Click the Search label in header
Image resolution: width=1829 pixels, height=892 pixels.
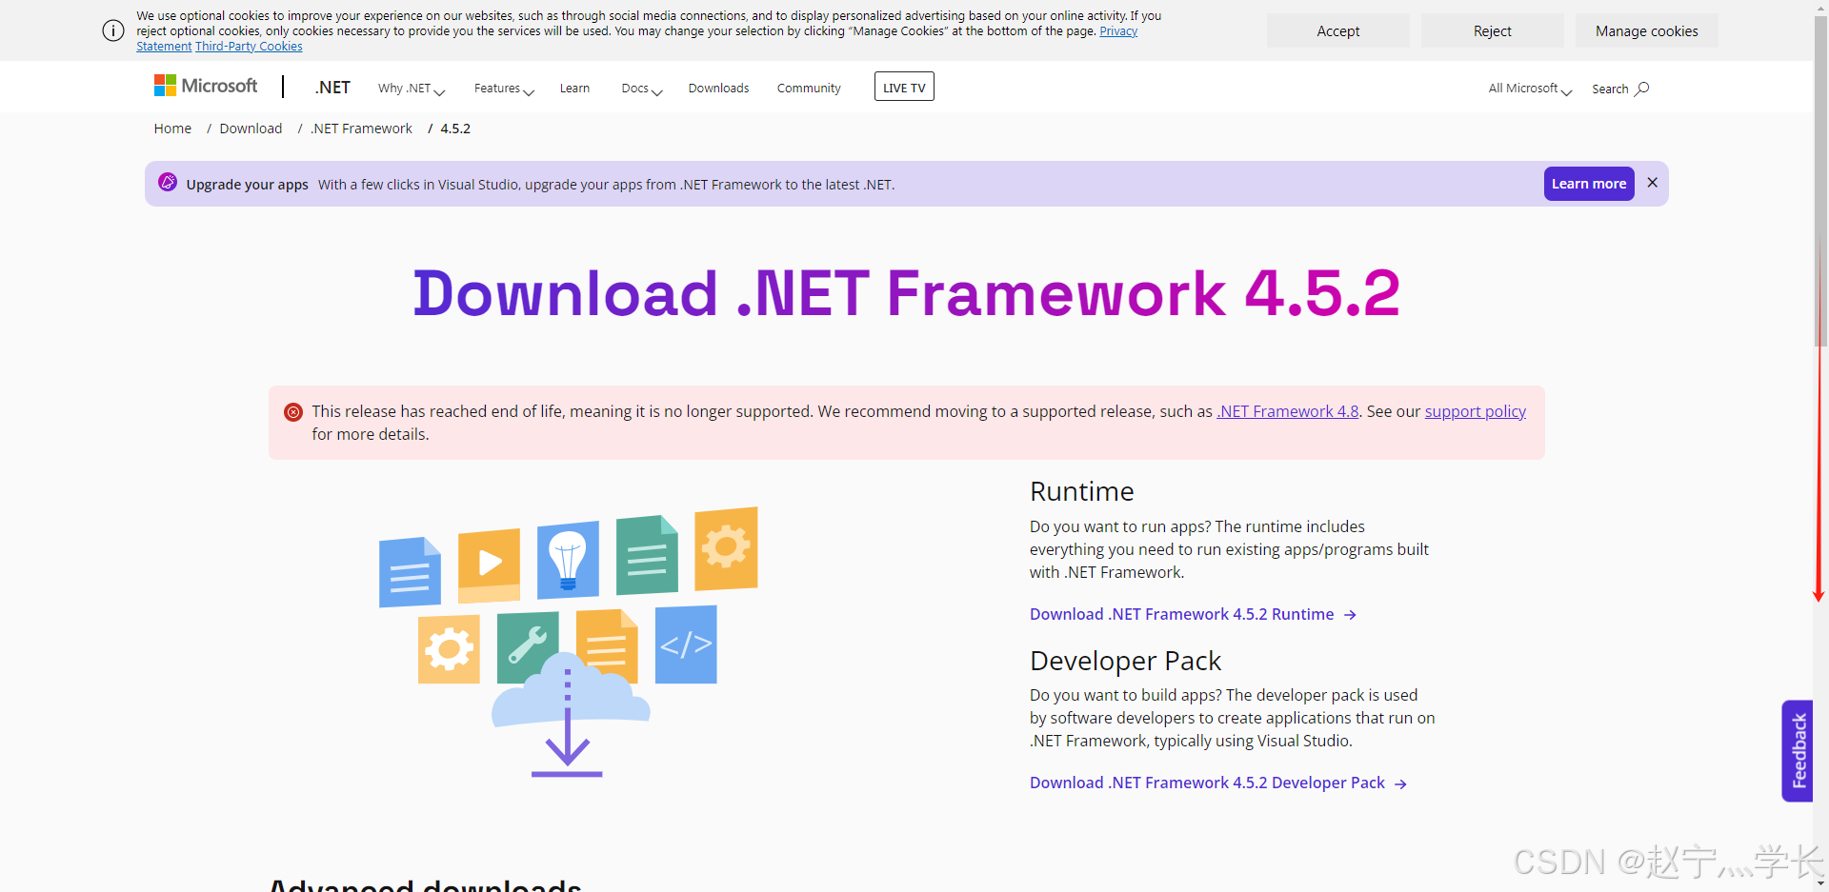coord(1610,89)
